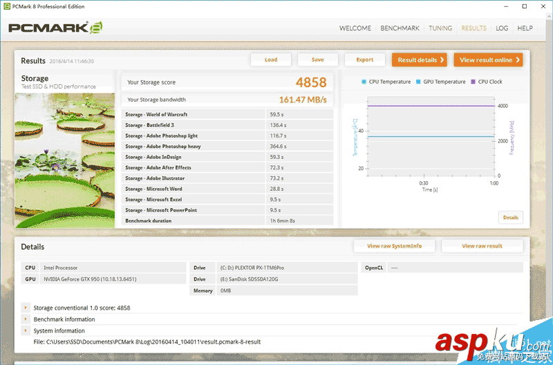Close the PCMark 8 window
The width and height of the screenshot is (553, 365).
coord(543,6)
